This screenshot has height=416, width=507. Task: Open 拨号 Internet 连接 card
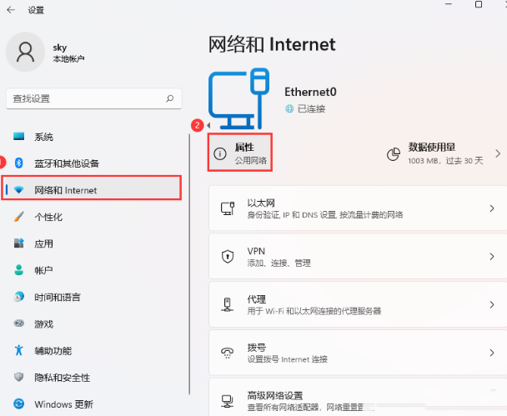[358, 353]
